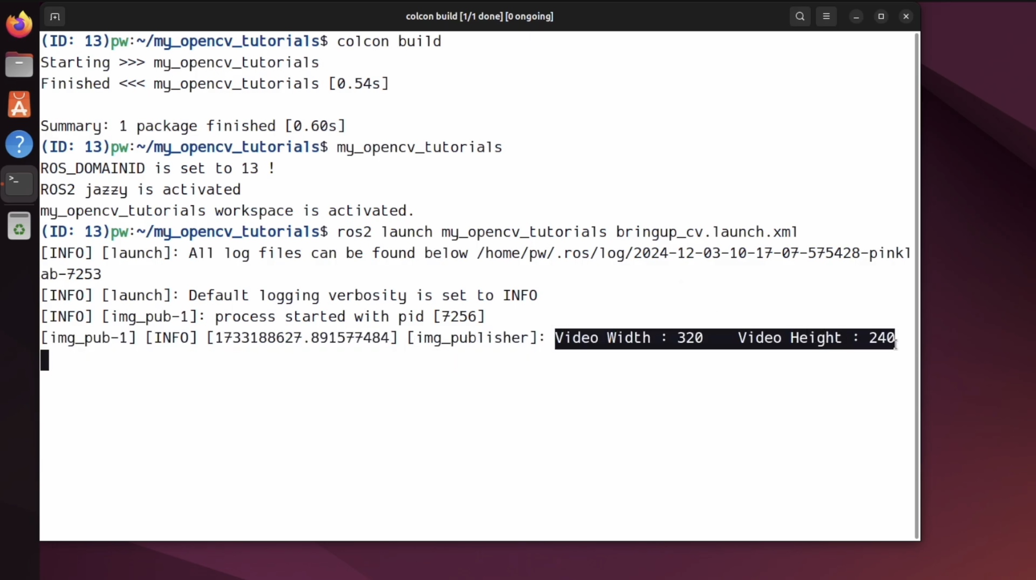Click the terminal vertical scrollbar

(x=916, y=286)
